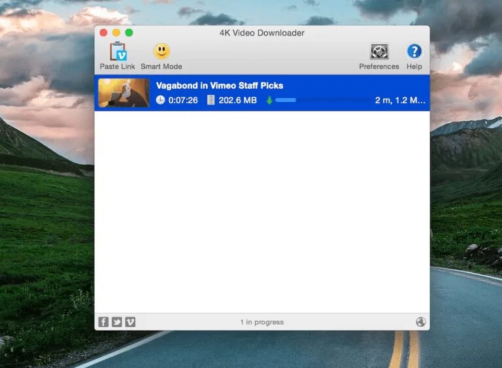Screen dimensions: 502x368
Task: Click the globe icon in status bar
Action: pyautogui.click(x=421, y=322)
